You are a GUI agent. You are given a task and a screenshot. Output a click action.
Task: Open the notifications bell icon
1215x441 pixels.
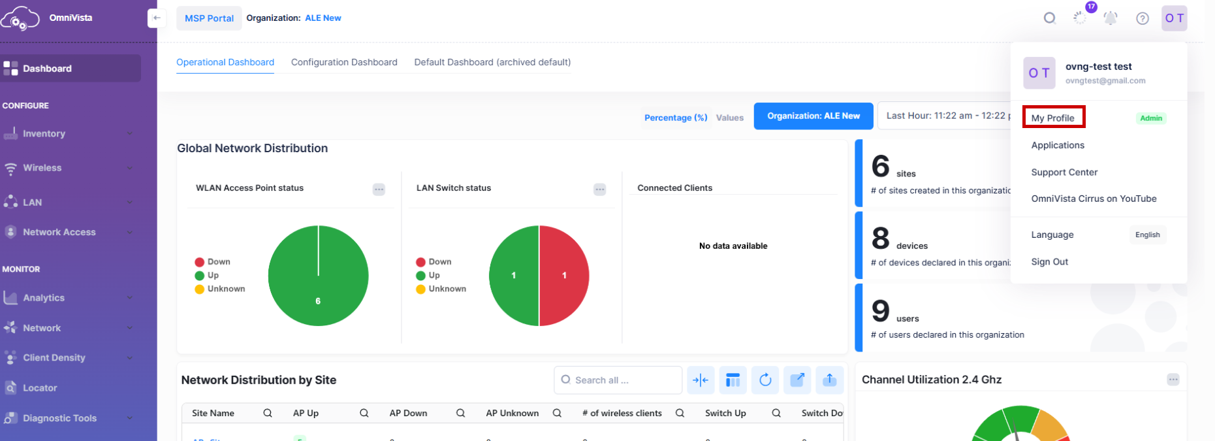click(1110, 18)
